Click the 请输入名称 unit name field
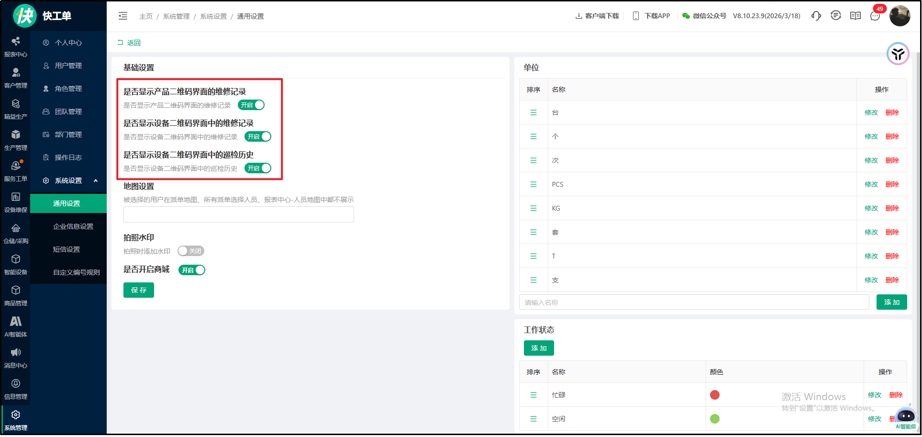This screenshot has width=922, height=437. pyautogui.click(x=694, y=303)
